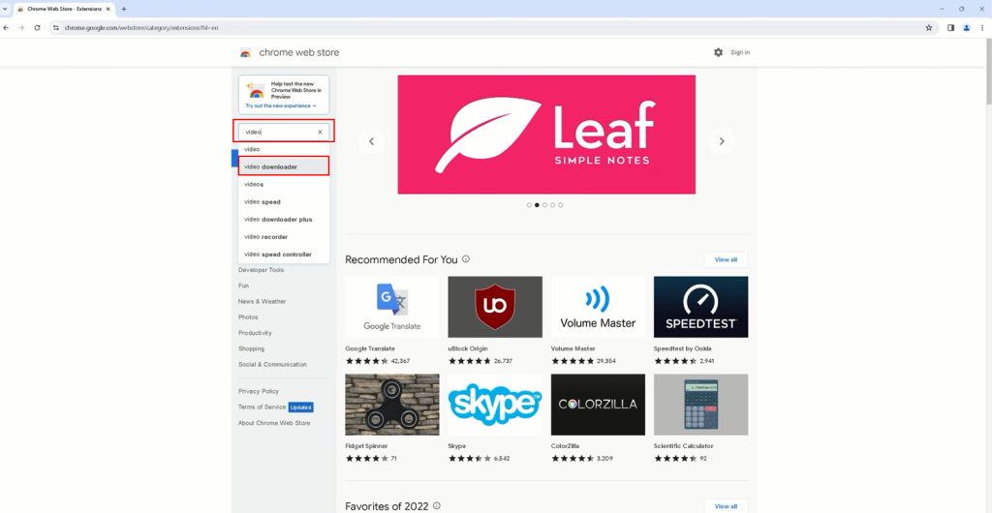Choose 'video downloader' suggestion
Image resolution: width=992 pixels, height=513 pixels.
(284, 166)
